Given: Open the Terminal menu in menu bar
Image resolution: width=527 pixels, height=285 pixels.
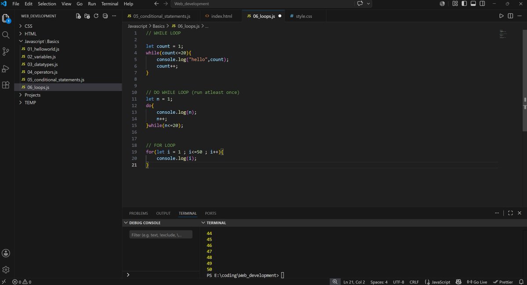Looking at the screenshot, I should [110, 4].
